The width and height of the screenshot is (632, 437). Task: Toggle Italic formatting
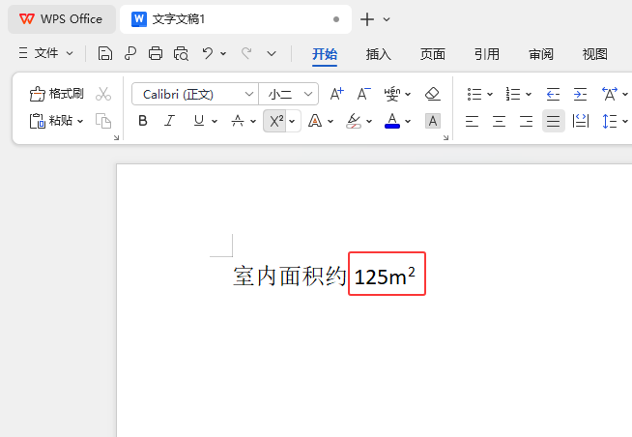tap(170, 121)
